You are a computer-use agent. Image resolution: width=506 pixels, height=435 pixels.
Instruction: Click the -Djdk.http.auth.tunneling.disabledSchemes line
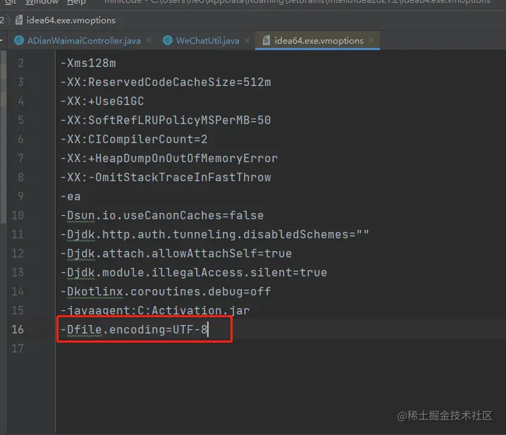point(215,235)
